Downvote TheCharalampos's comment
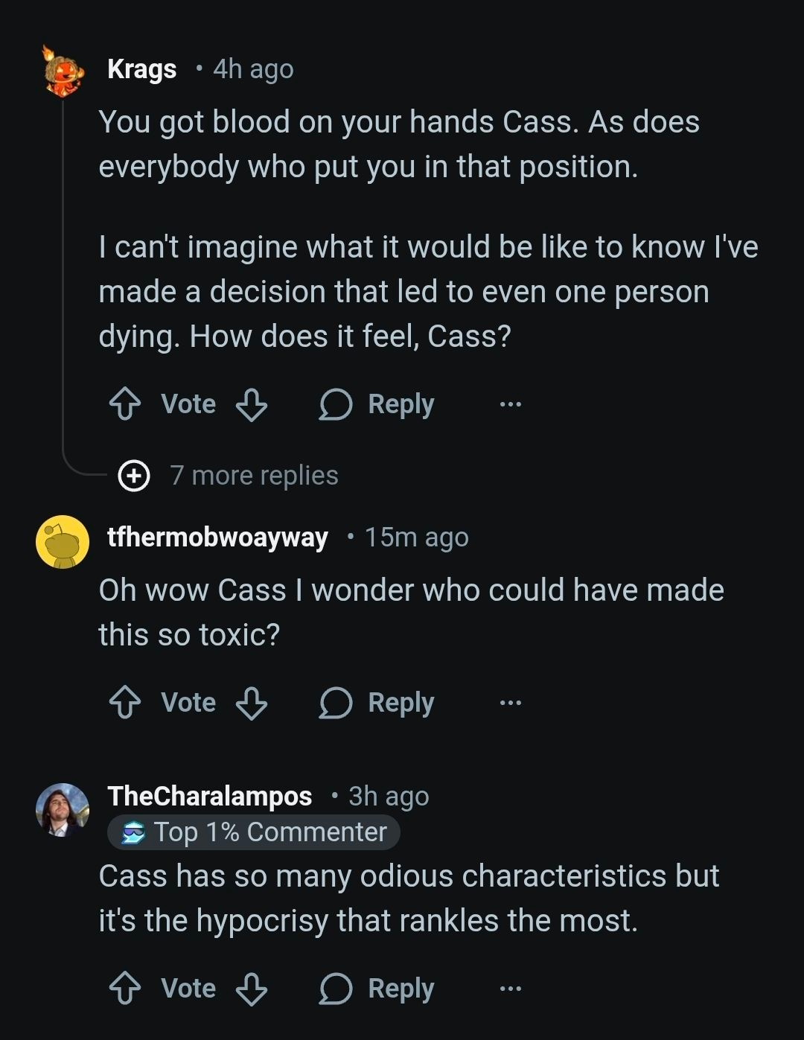This screenshot has width=804, height=1040. point(252,989)
